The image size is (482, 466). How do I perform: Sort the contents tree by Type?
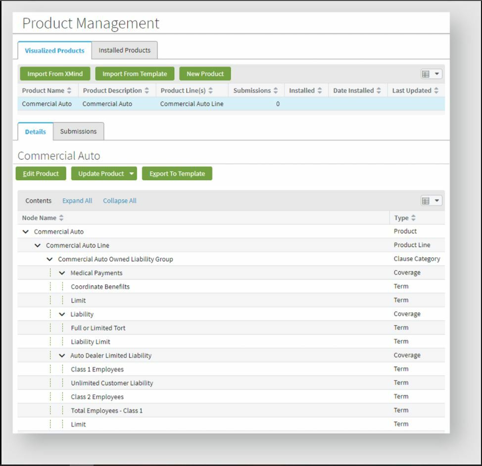(415, 218)
